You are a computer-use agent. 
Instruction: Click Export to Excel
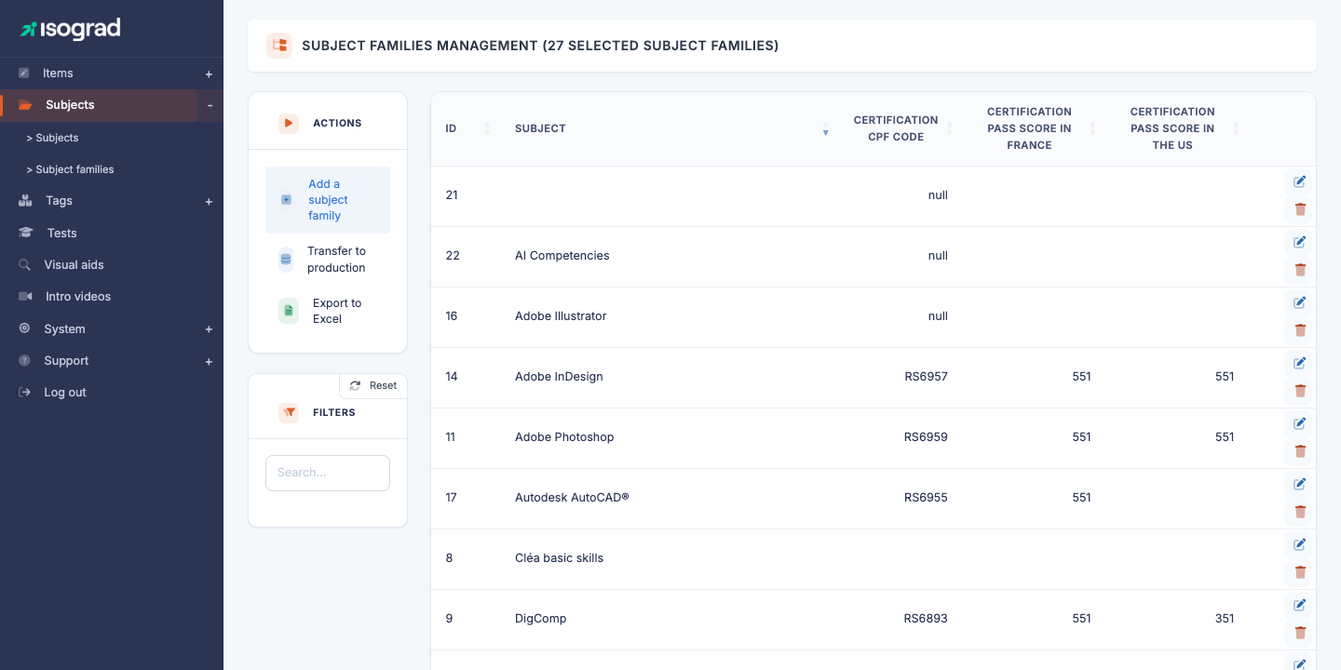(x=328, y=311)
